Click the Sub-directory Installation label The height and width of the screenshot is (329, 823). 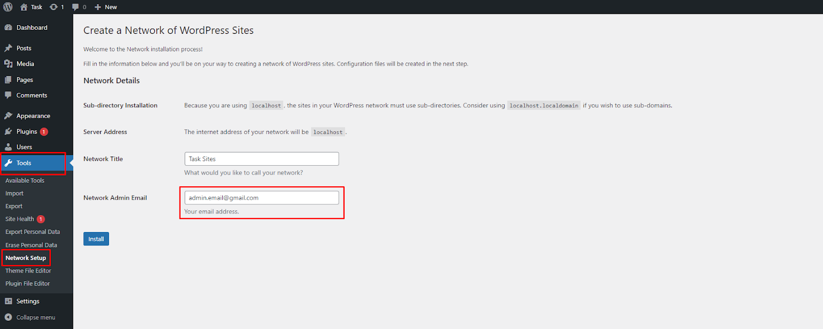120,105
